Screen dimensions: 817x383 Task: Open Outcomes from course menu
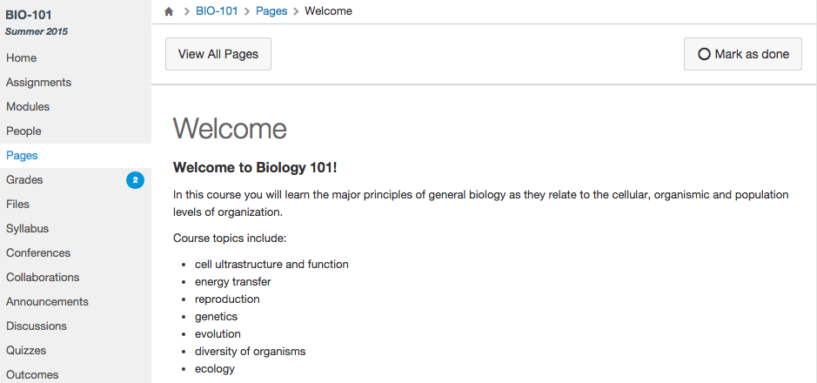pyautogui.click(x=32, y=375)
